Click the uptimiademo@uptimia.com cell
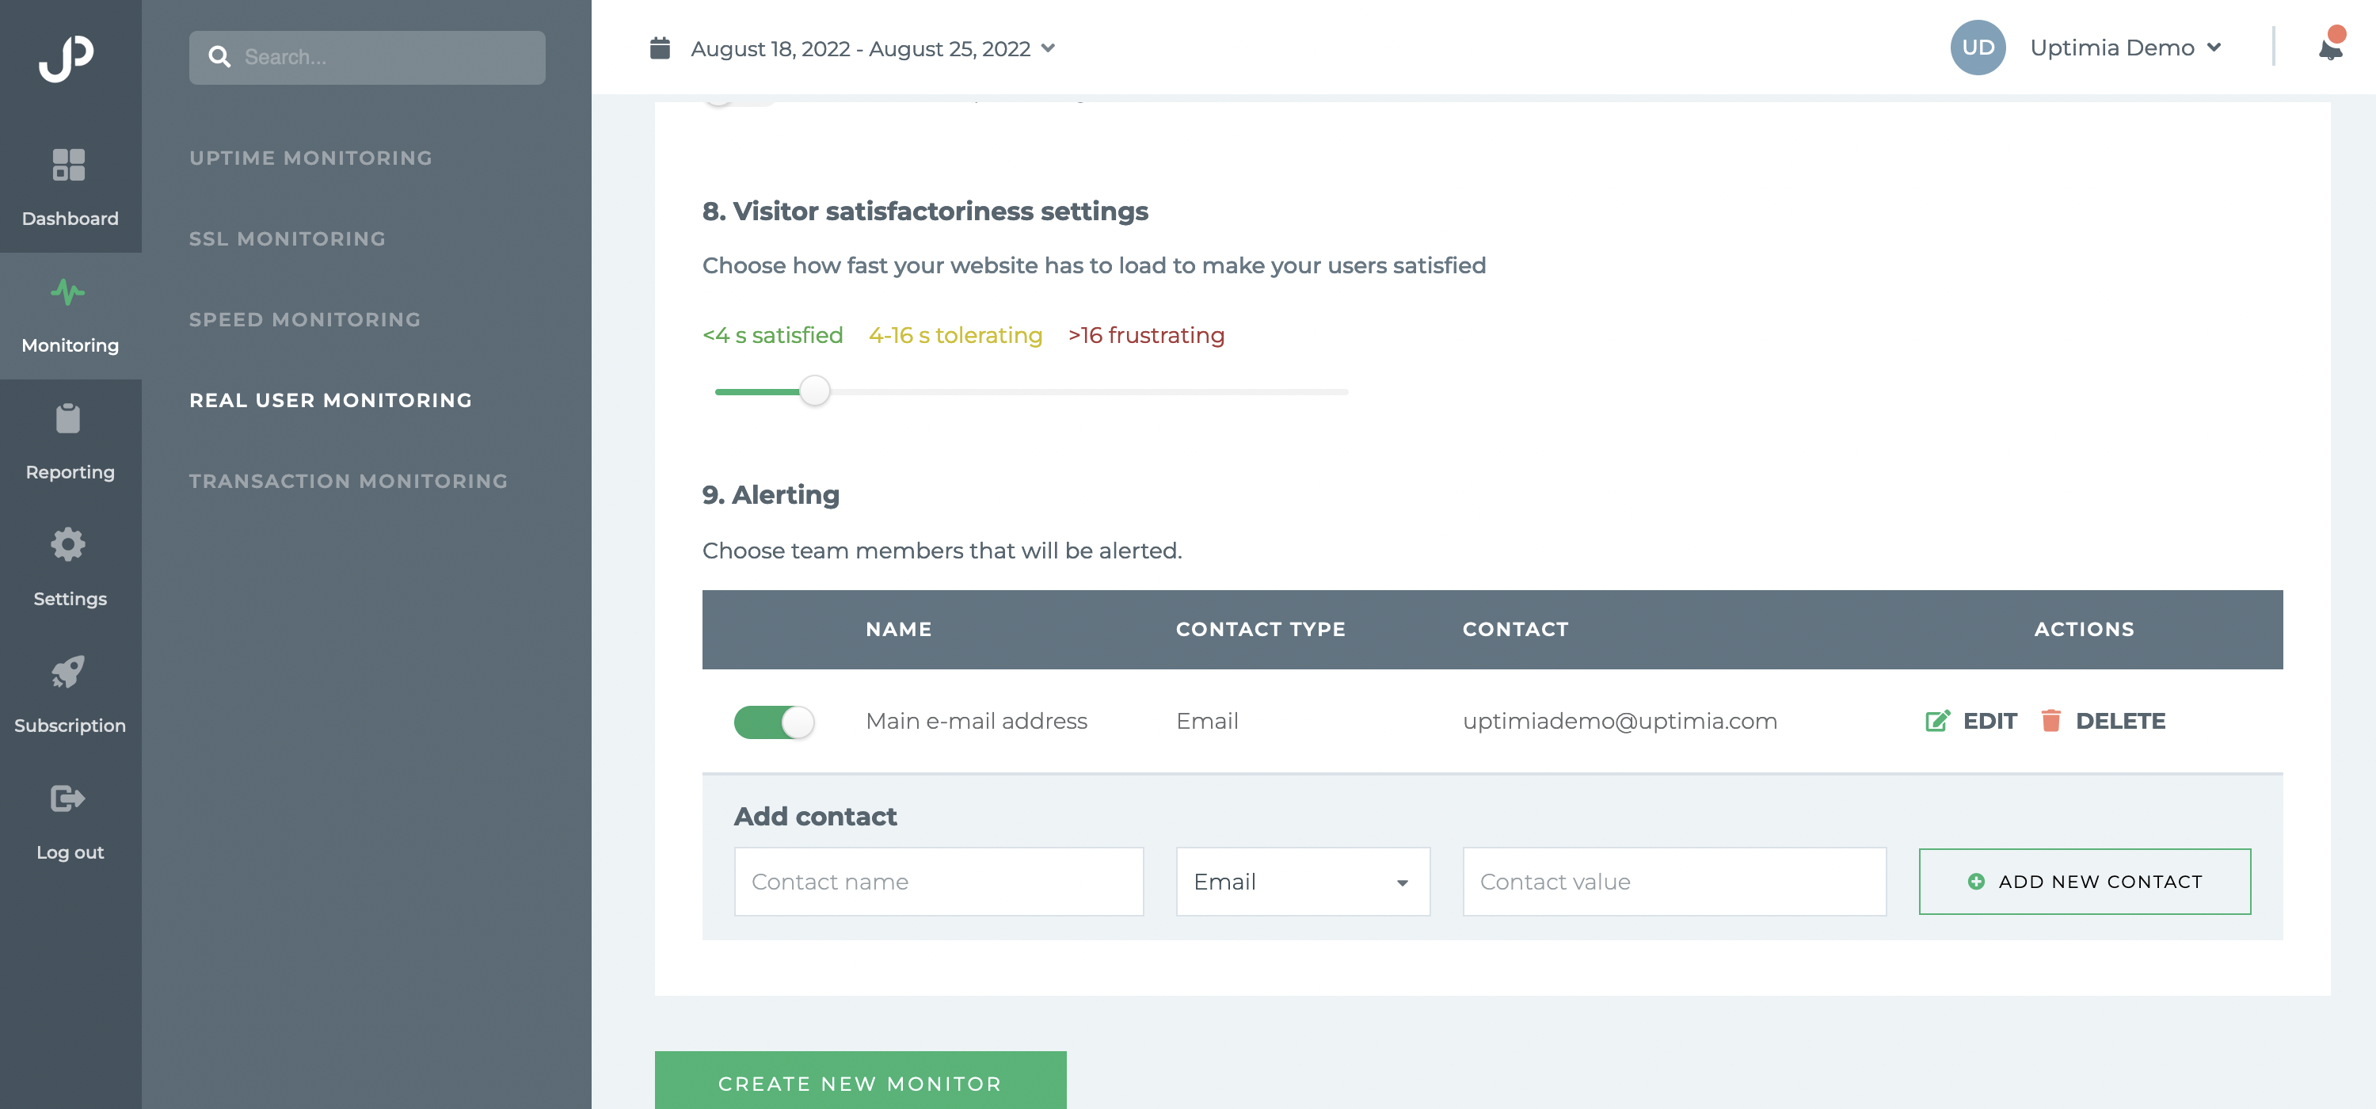Screen dimensions: 2376x1109 [x=1620, y=721]
